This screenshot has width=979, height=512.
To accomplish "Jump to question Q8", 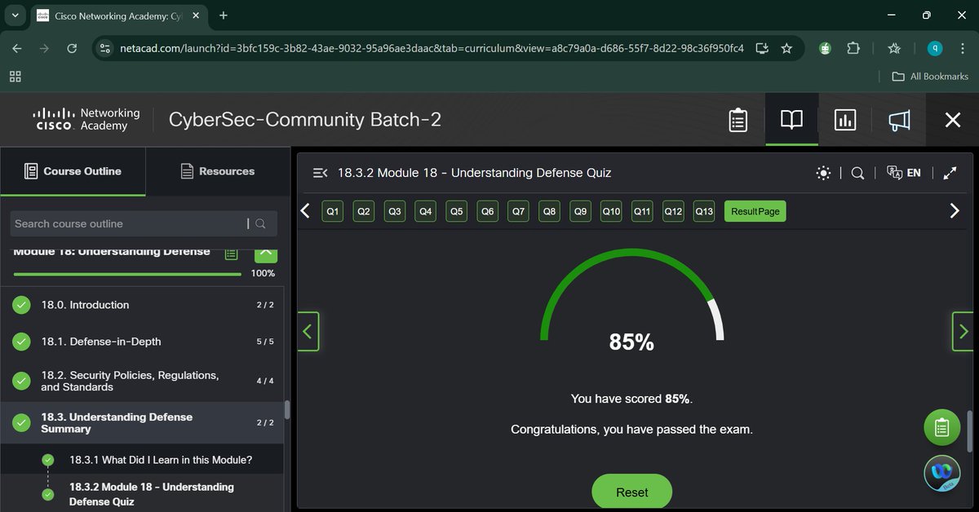I will click(x=550, y=211).
